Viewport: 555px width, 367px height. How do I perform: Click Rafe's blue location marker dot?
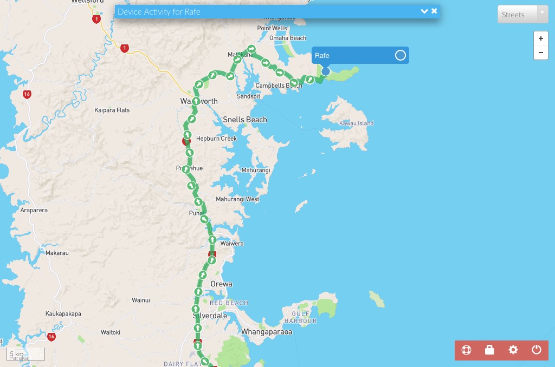click(x=325, y=71)
